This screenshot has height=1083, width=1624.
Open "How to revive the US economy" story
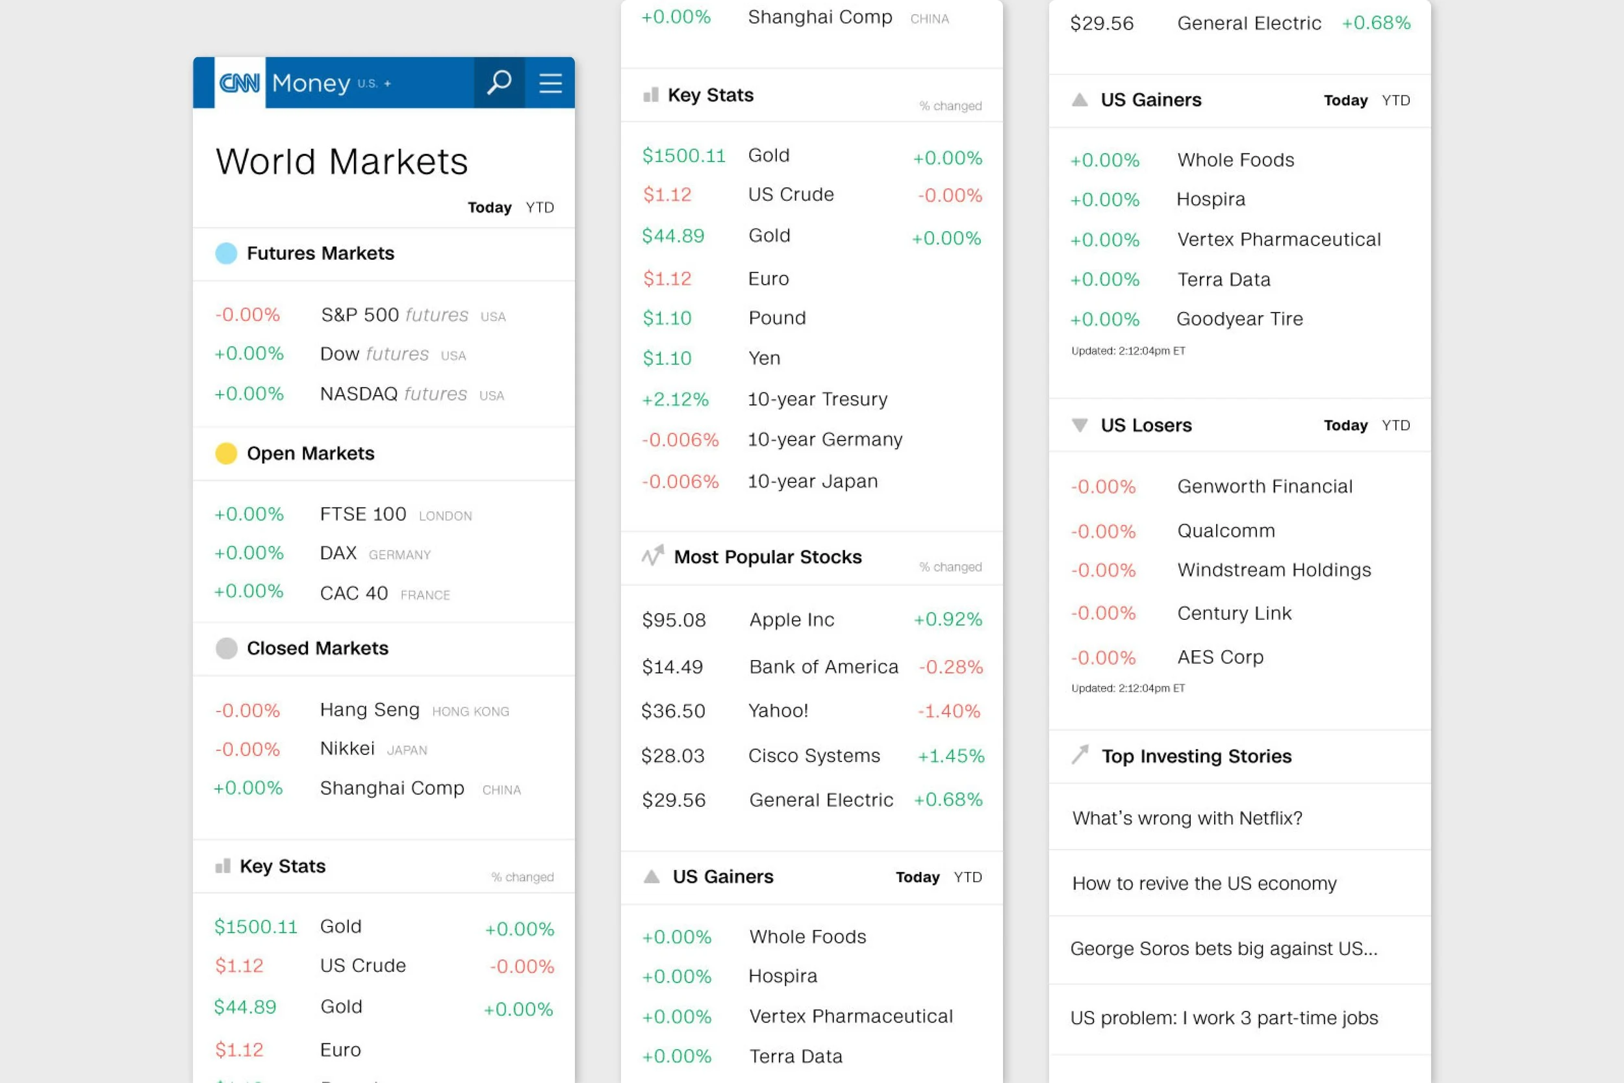point(1204,884)
